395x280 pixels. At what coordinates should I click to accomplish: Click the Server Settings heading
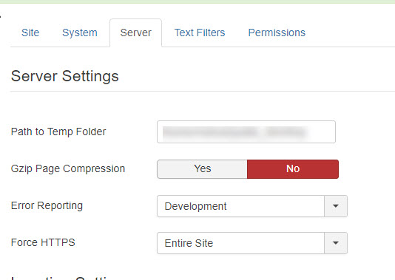pos(65,76)
